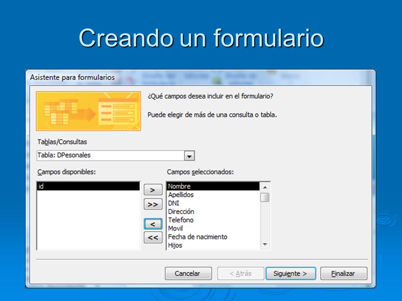Select the Telefono field
Screen dimensions: 402x301
tap(213, 220)
